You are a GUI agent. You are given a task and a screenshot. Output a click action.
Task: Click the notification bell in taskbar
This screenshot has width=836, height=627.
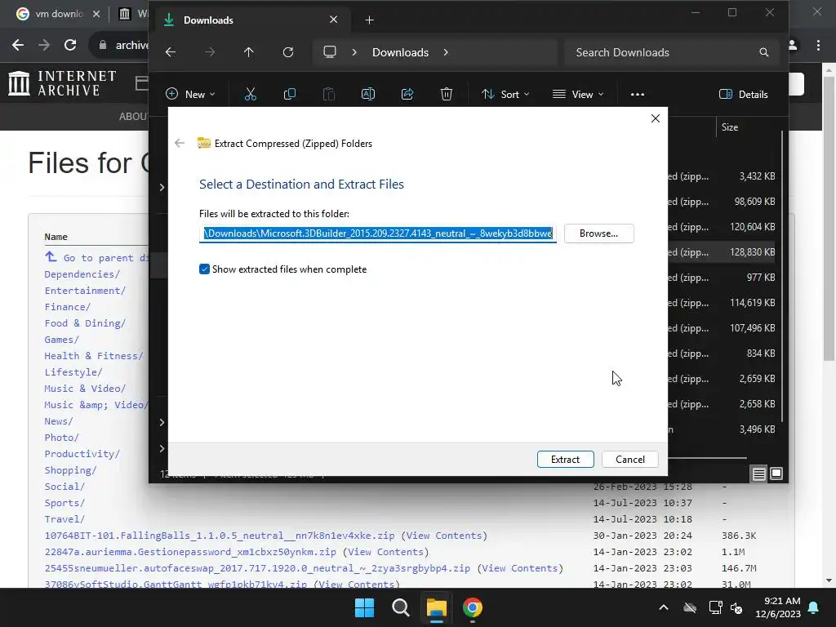814,607
